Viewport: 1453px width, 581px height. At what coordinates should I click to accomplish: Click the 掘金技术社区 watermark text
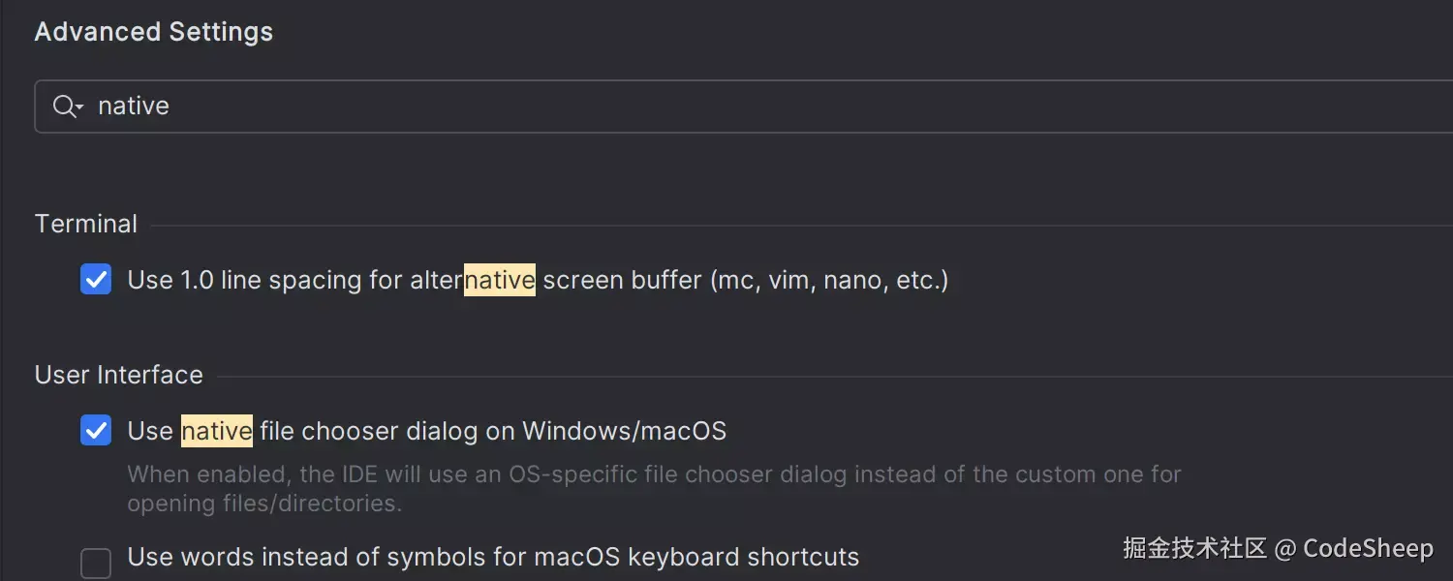1194,548
